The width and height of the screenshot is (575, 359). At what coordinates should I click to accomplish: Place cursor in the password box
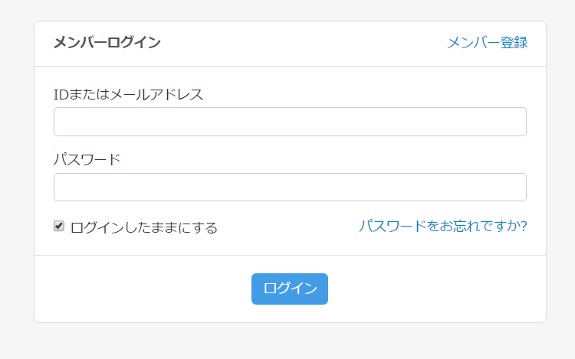point(290,188)
